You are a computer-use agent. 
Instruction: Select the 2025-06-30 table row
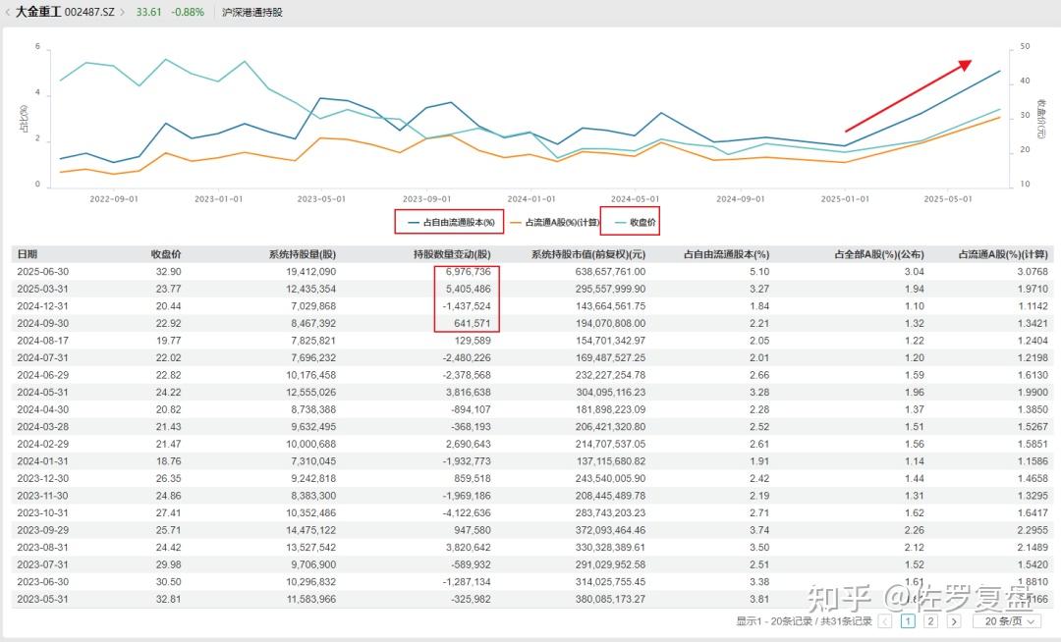530,271
